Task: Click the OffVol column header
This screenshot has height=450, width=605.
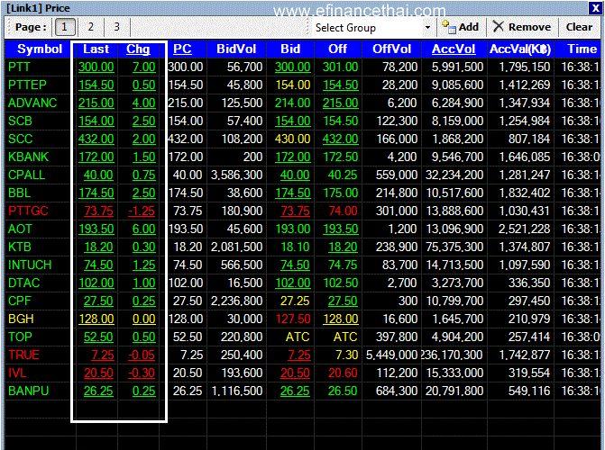Action: 391,49
